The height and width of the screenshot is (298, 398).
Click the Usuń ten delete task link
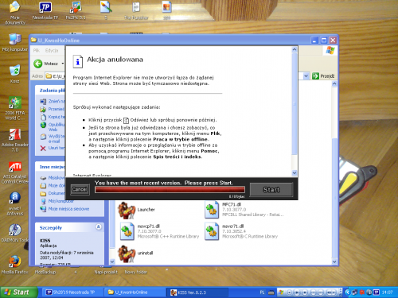point(57,148)
